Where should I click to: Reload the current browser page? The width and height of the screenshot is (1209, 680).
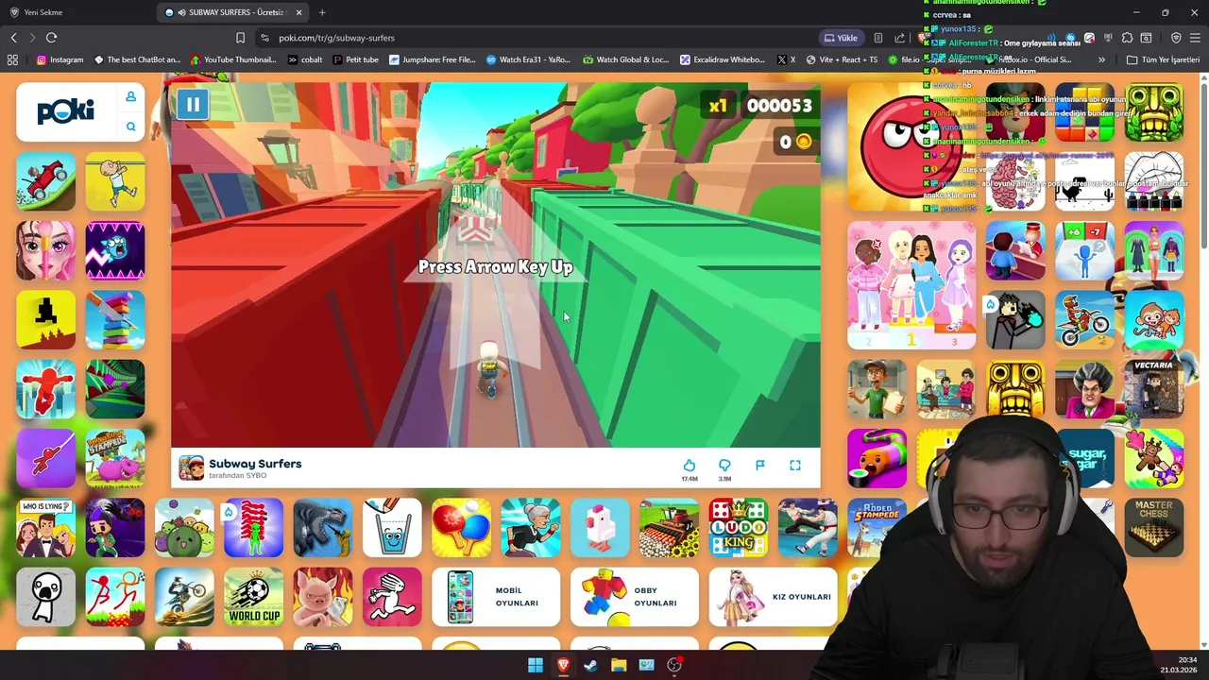coord(51,38)
